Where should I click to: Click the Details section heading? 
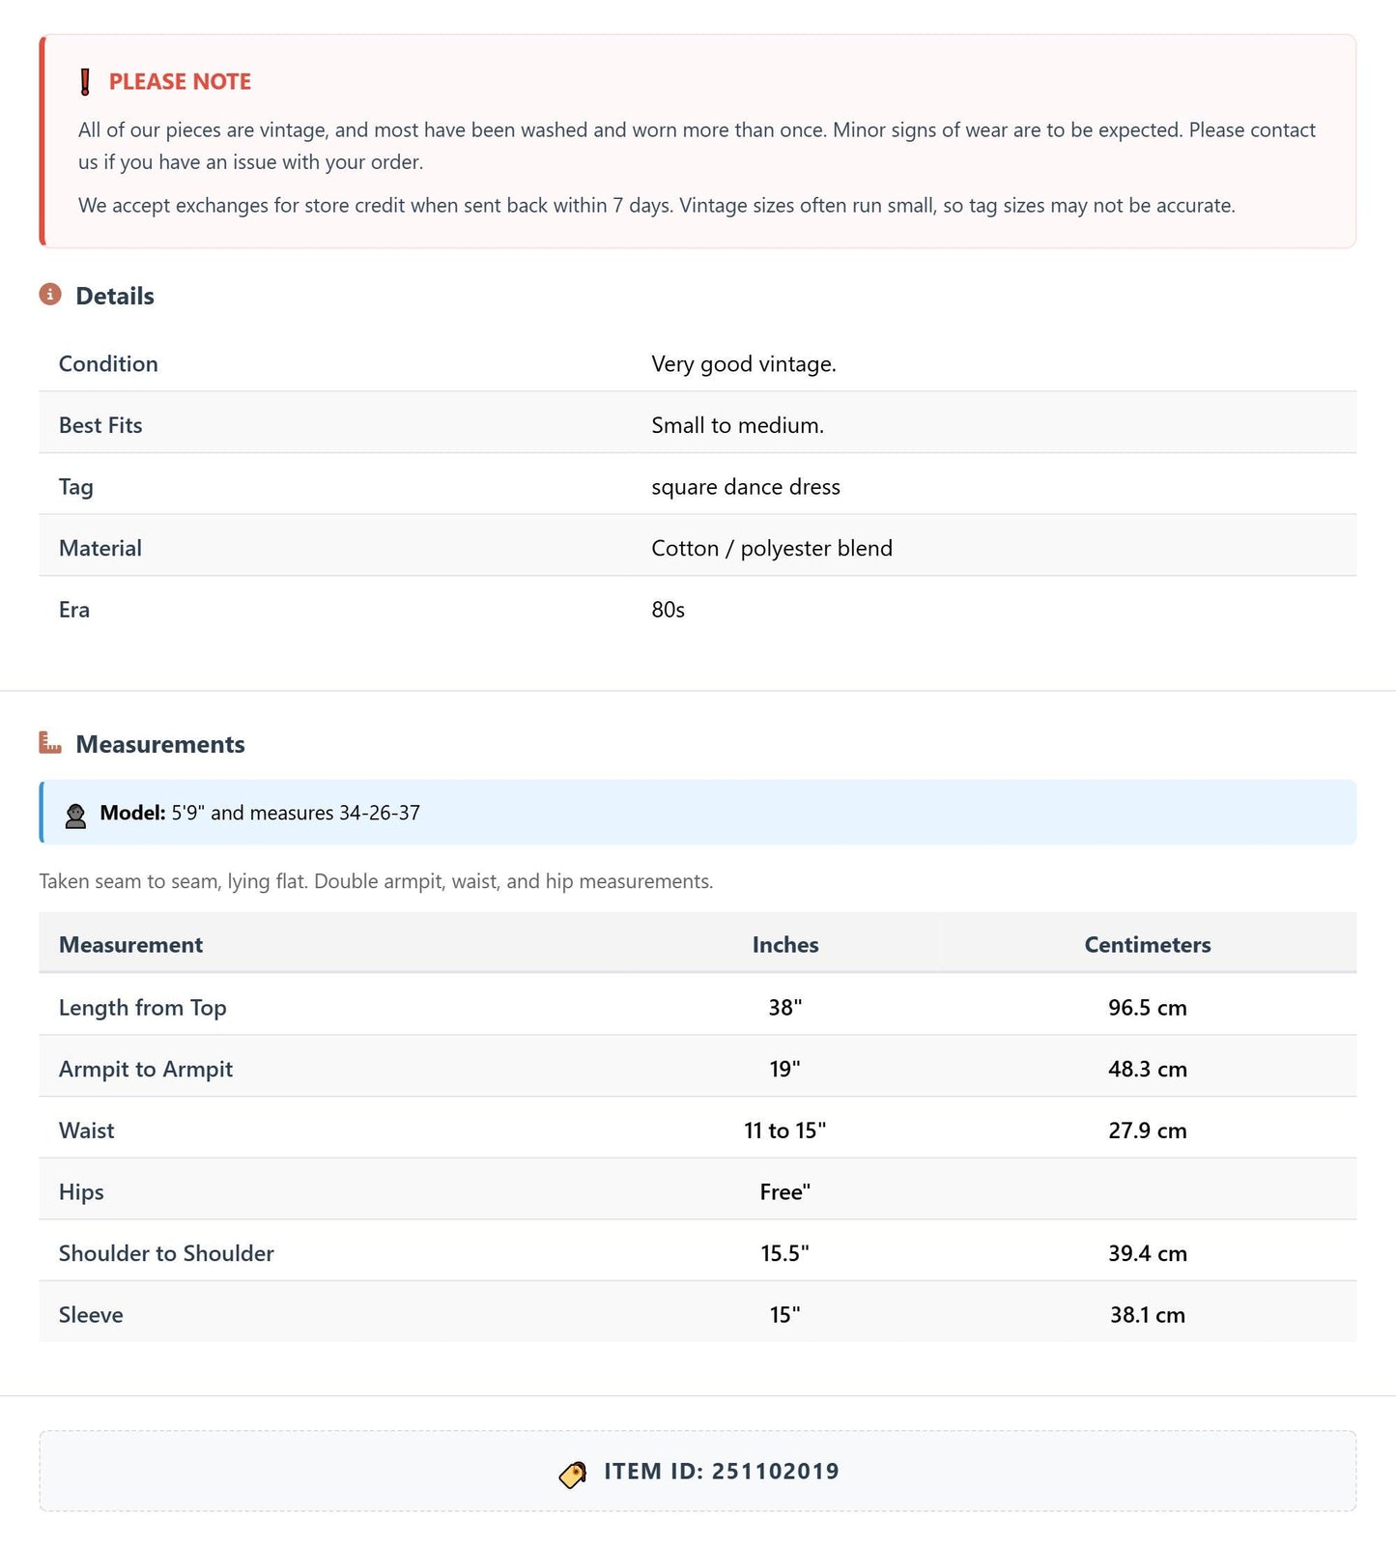[x=115, y=296]
